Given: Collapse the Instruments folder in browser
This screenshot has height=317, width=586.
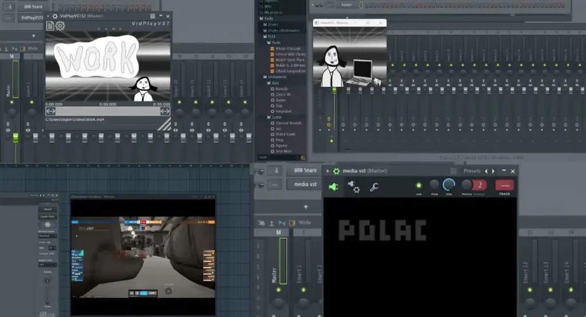Looking at the screenshot, I should [278, 77].
